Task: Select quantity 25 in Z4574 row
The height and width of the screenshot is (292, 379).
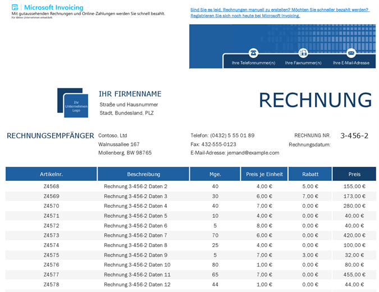Action: pos(215,245)
